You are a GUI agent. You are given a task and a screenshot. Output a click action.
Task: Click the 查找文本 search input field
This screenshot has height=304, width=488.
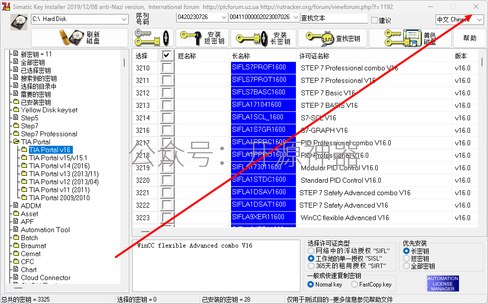pyautogui.click(x=334, y=18)
